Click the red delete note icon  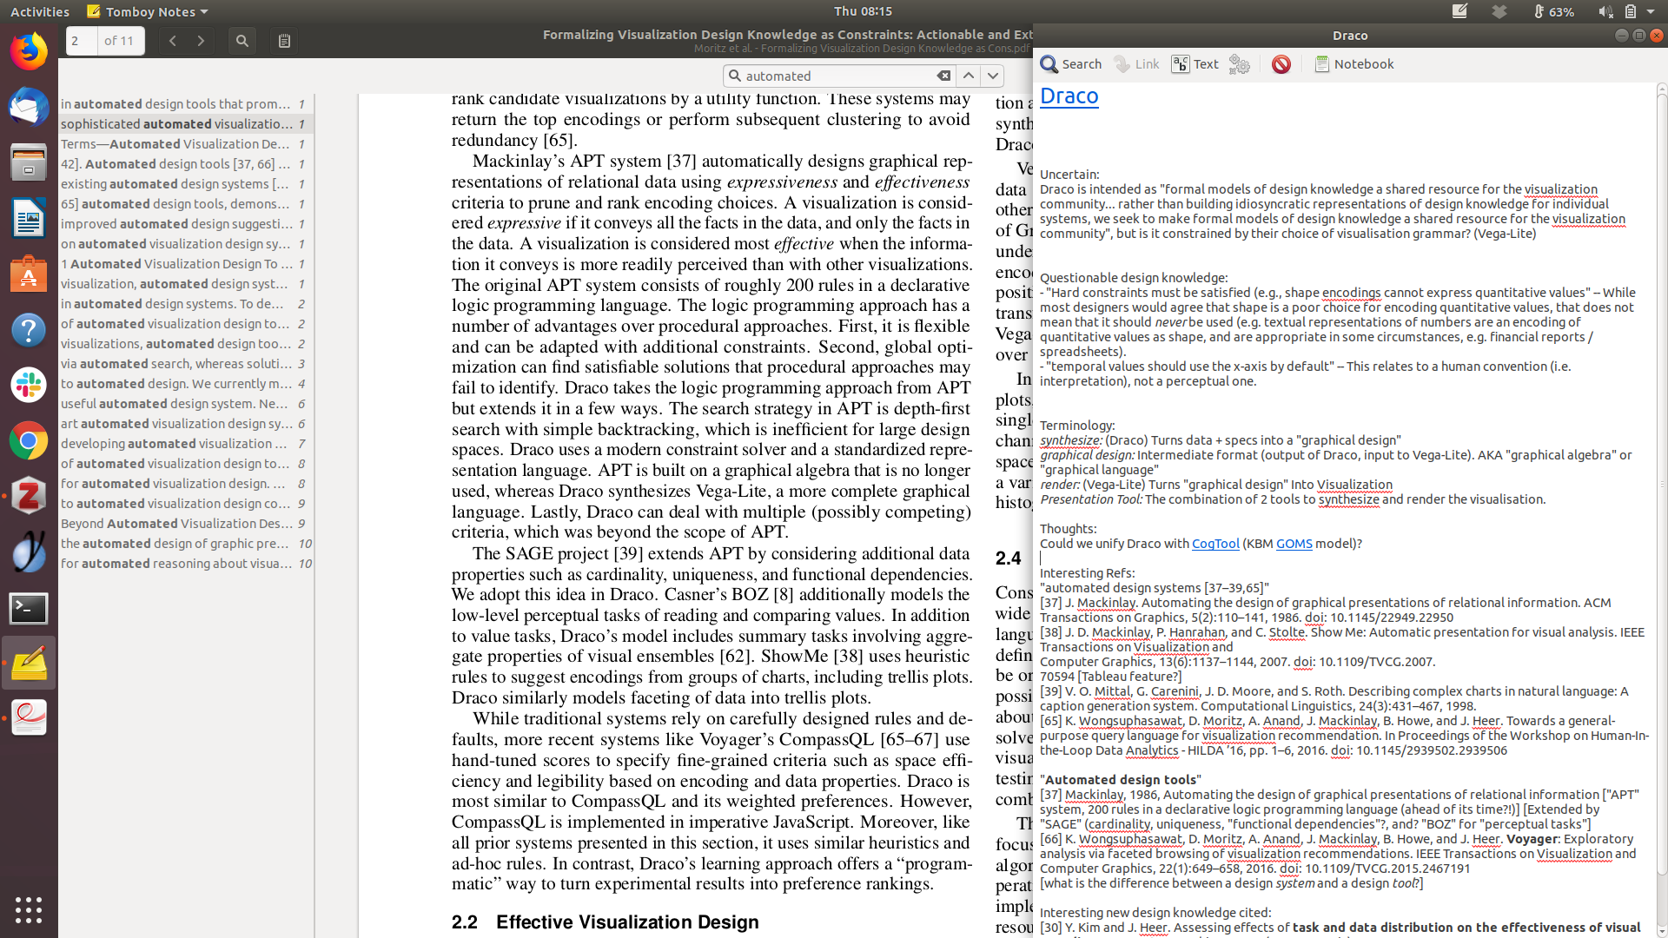(1281, 64)
